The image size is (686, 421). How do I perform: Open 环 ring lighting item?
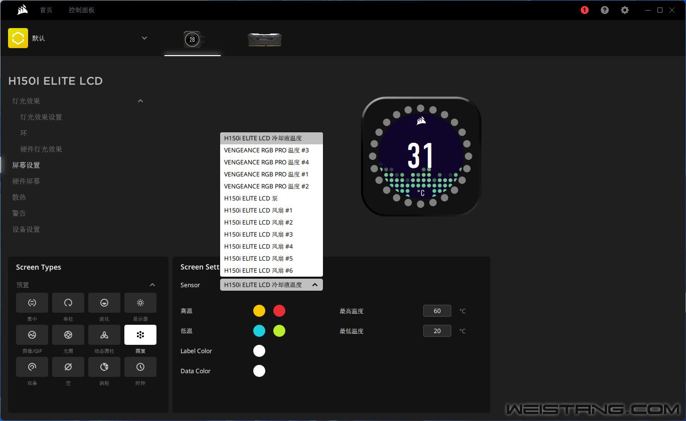(24, 133)
